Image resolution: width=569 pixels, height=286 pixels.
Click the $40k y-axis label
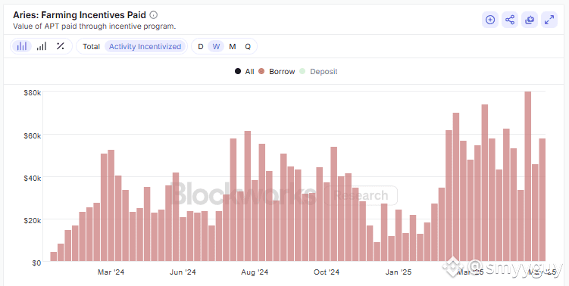(33, 178)
